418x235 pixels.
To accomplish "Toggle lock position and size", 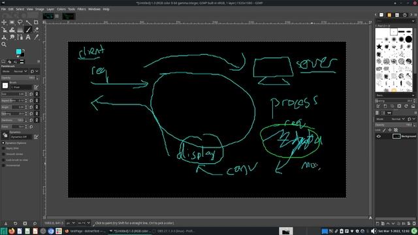I will [x=390, y=130].
